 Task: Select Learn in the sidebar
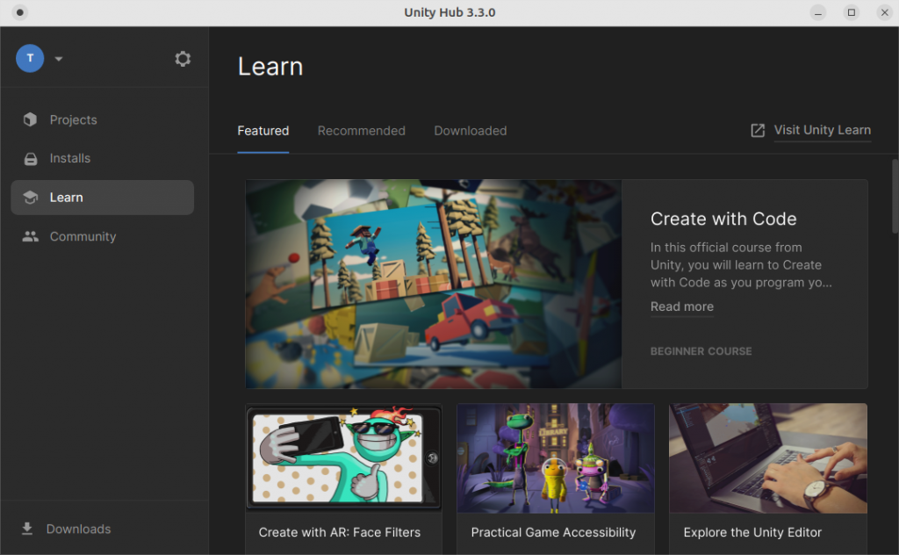102,198
